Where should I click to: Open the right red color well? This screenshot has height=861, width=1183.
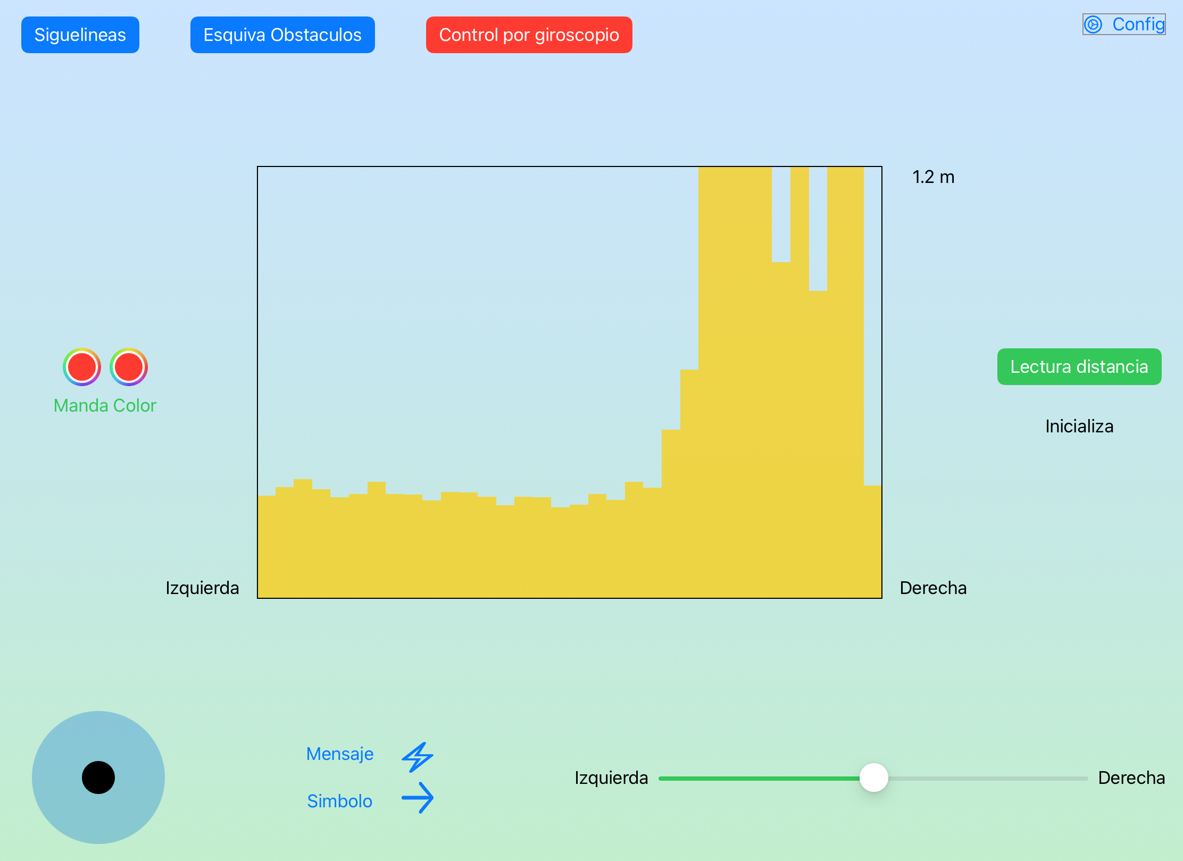tap(129, 367)
